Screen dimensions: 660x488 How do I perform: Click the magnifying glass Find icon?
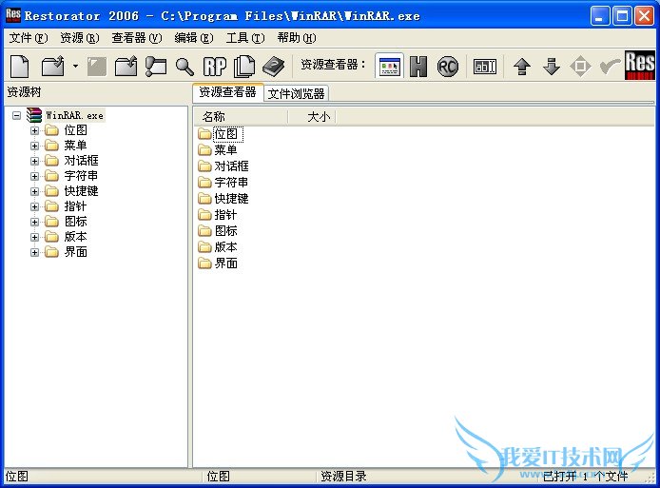pyautogui.click(x=184, y=67)
